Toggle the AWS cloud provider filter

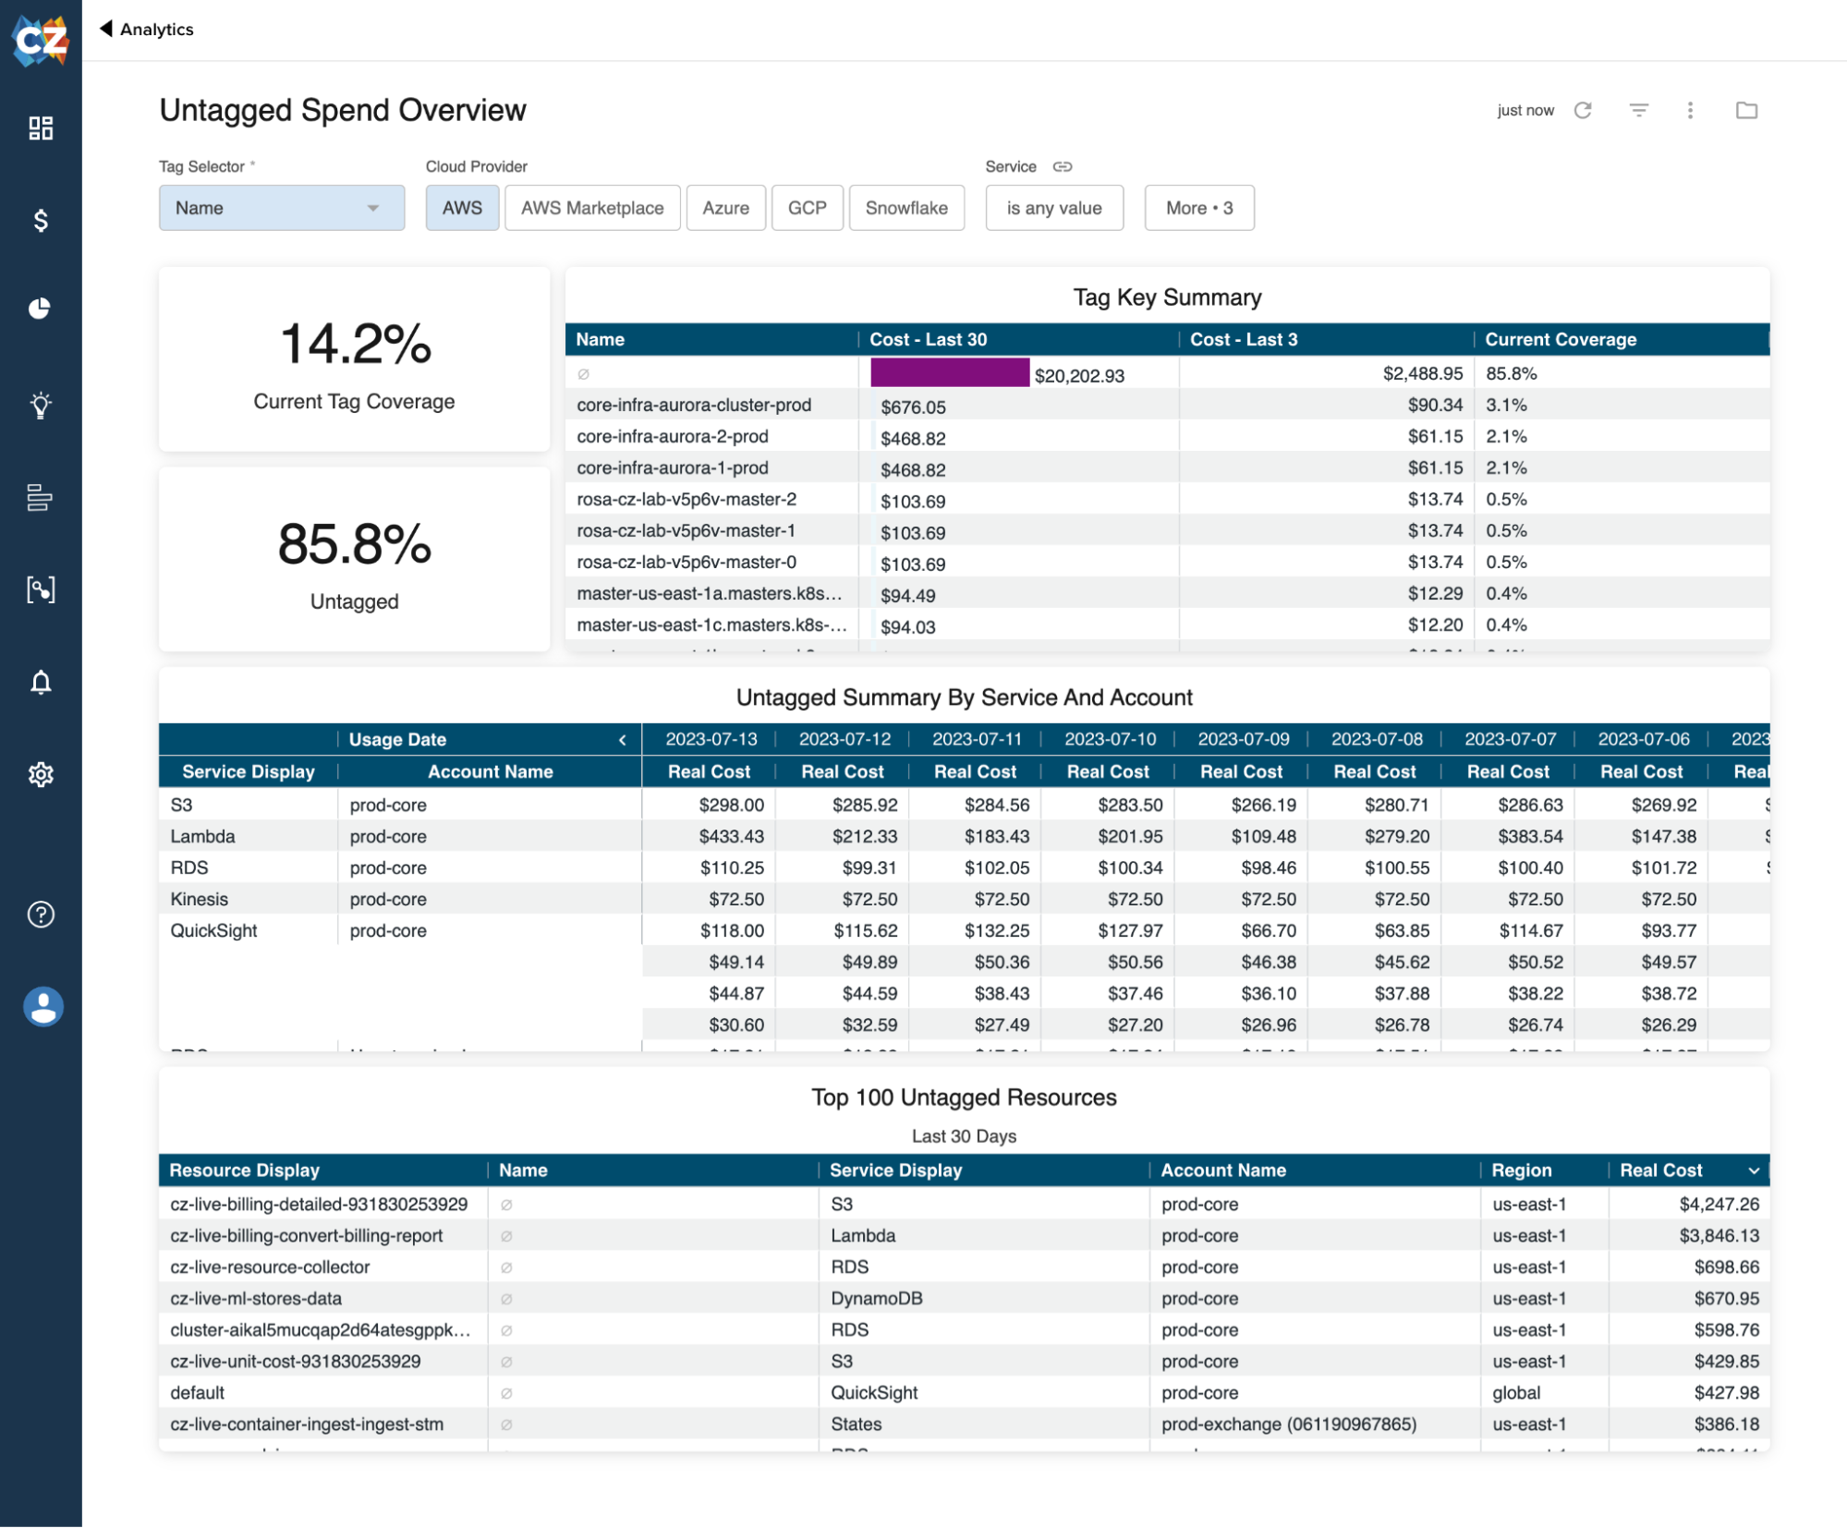[462, 207]
